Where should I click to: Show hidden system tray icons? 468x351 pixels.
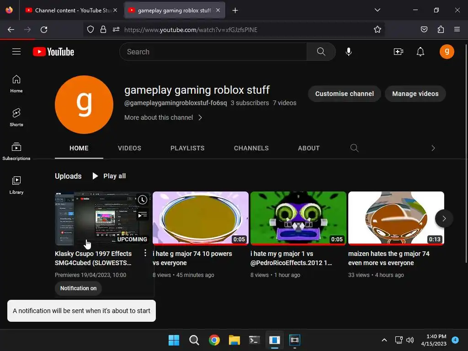click(x=384, y=340)
